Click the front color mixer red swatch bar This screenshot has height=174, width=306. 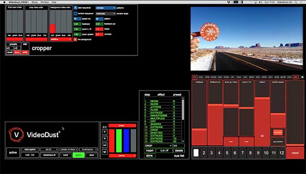coord(15,39)
